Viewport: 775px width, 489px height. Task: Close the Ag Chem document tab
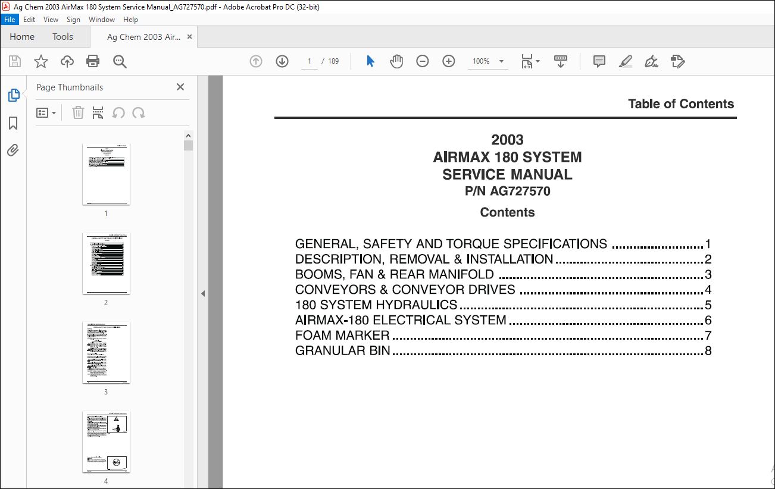(189, 37)
